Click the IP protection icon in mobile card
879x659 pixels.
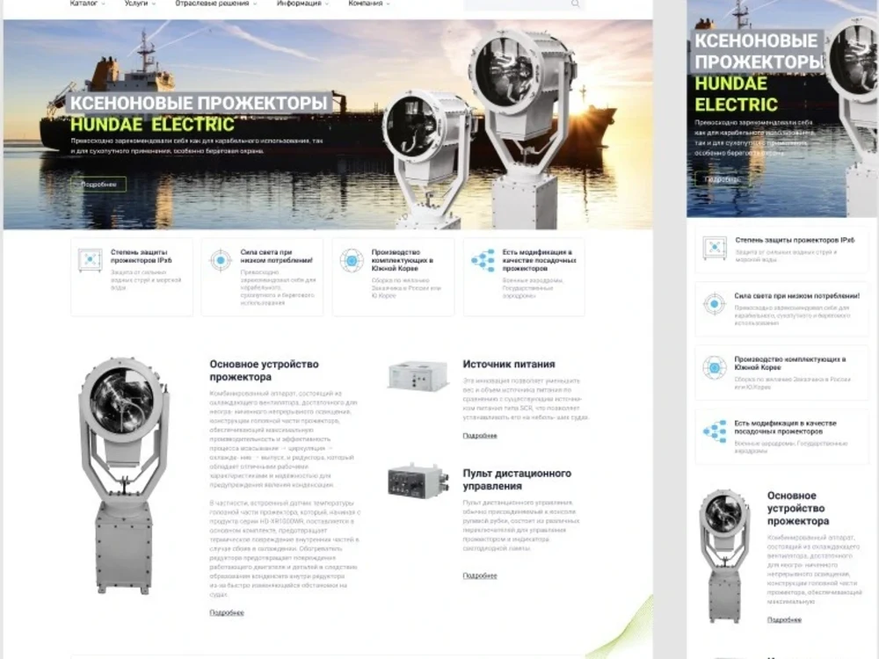pyautogui.click(x=715, y=248)
